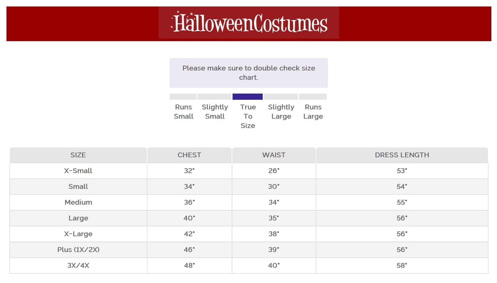Click the Runs Large fit segment
This screenshot has width=497, height=283.
click(x=313, y=97)
